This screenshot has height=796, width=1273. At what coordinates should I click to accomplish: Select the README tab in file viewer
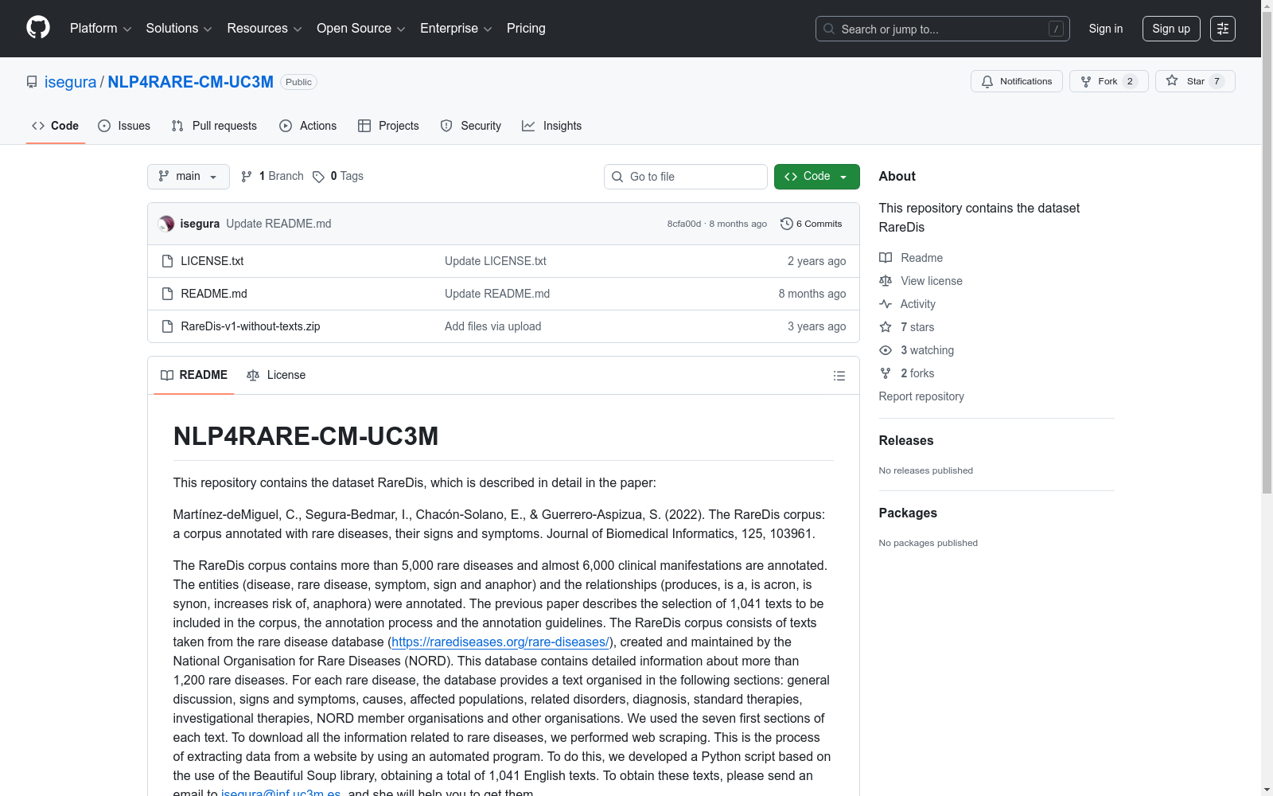pyautogui.click(x=194, y=375)
